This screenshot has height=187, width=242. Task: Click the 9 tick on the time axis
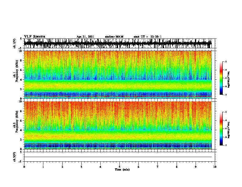click(196, 167)
